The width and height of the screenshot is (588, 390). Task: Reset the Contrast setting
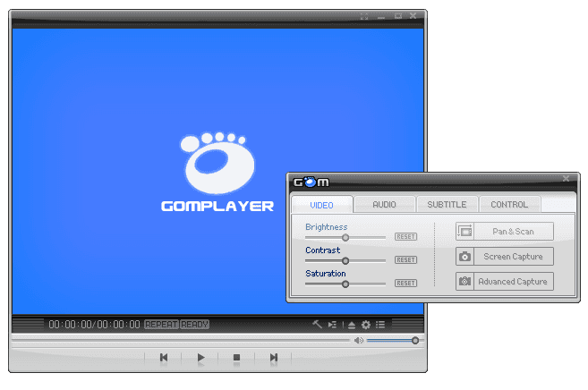pos(405,260)
